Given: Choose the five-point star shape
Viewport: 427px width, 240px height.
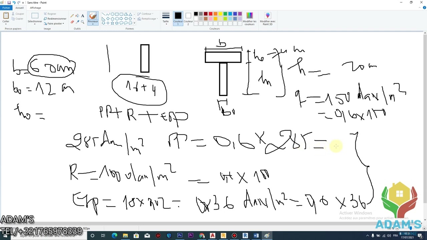Looking at the screenshot, I should (x=112, y=23).
